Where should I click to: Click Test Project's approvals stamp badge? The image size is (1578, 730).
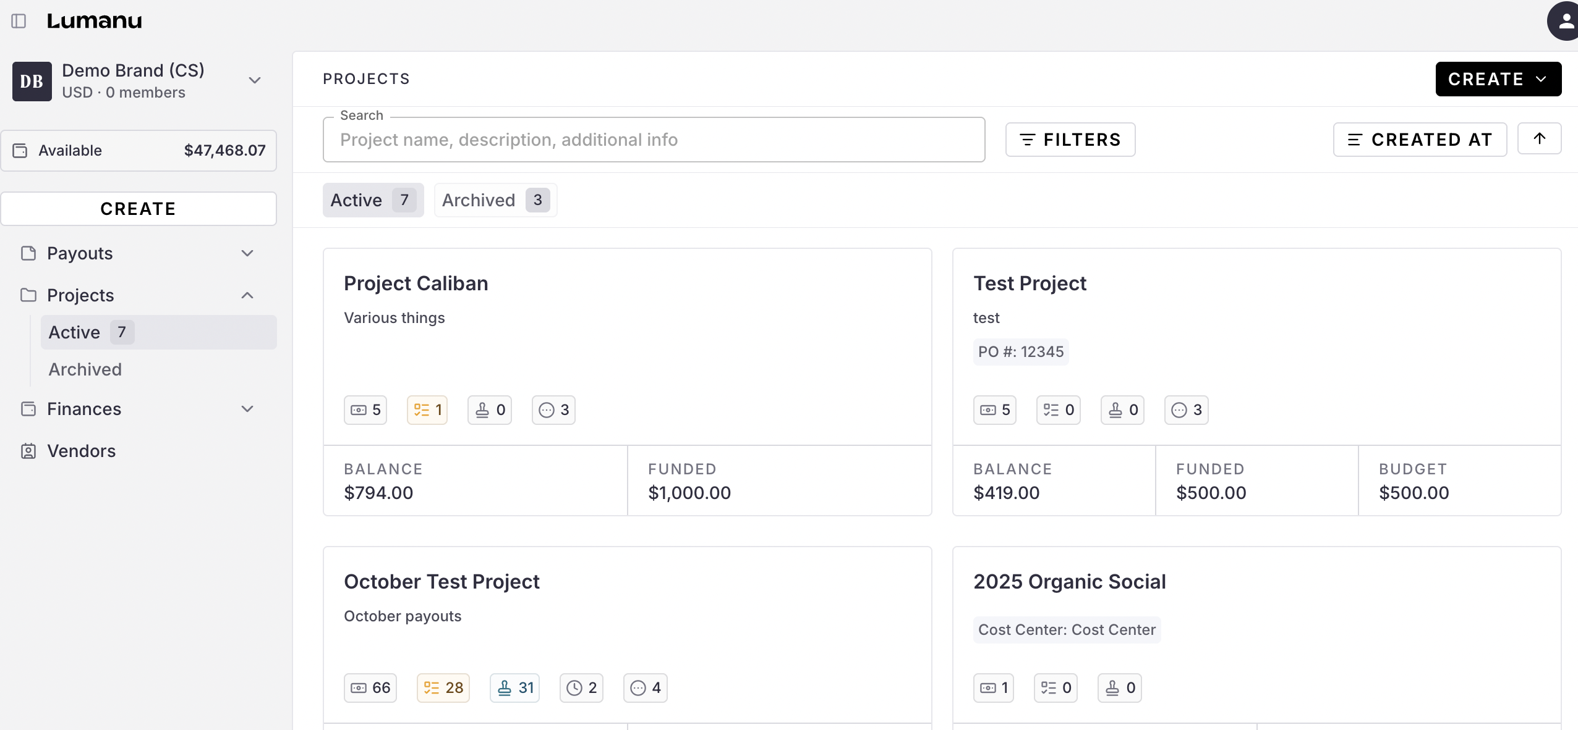pos(1122,410)
